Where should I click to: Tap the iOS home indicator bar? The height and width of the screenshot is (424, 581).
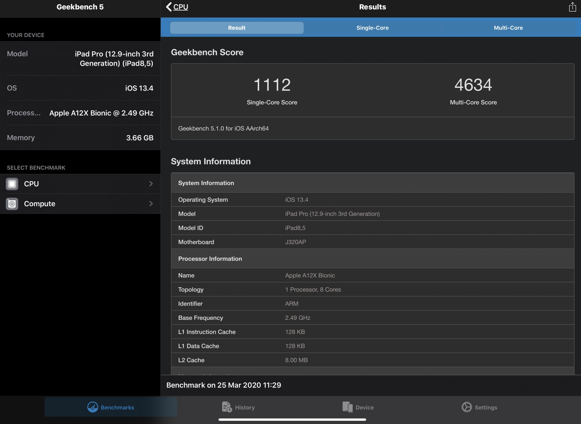pos(292,419)
